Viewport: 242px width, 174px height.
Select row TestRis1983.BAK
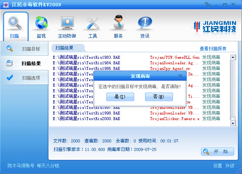[x=136, y=57]
